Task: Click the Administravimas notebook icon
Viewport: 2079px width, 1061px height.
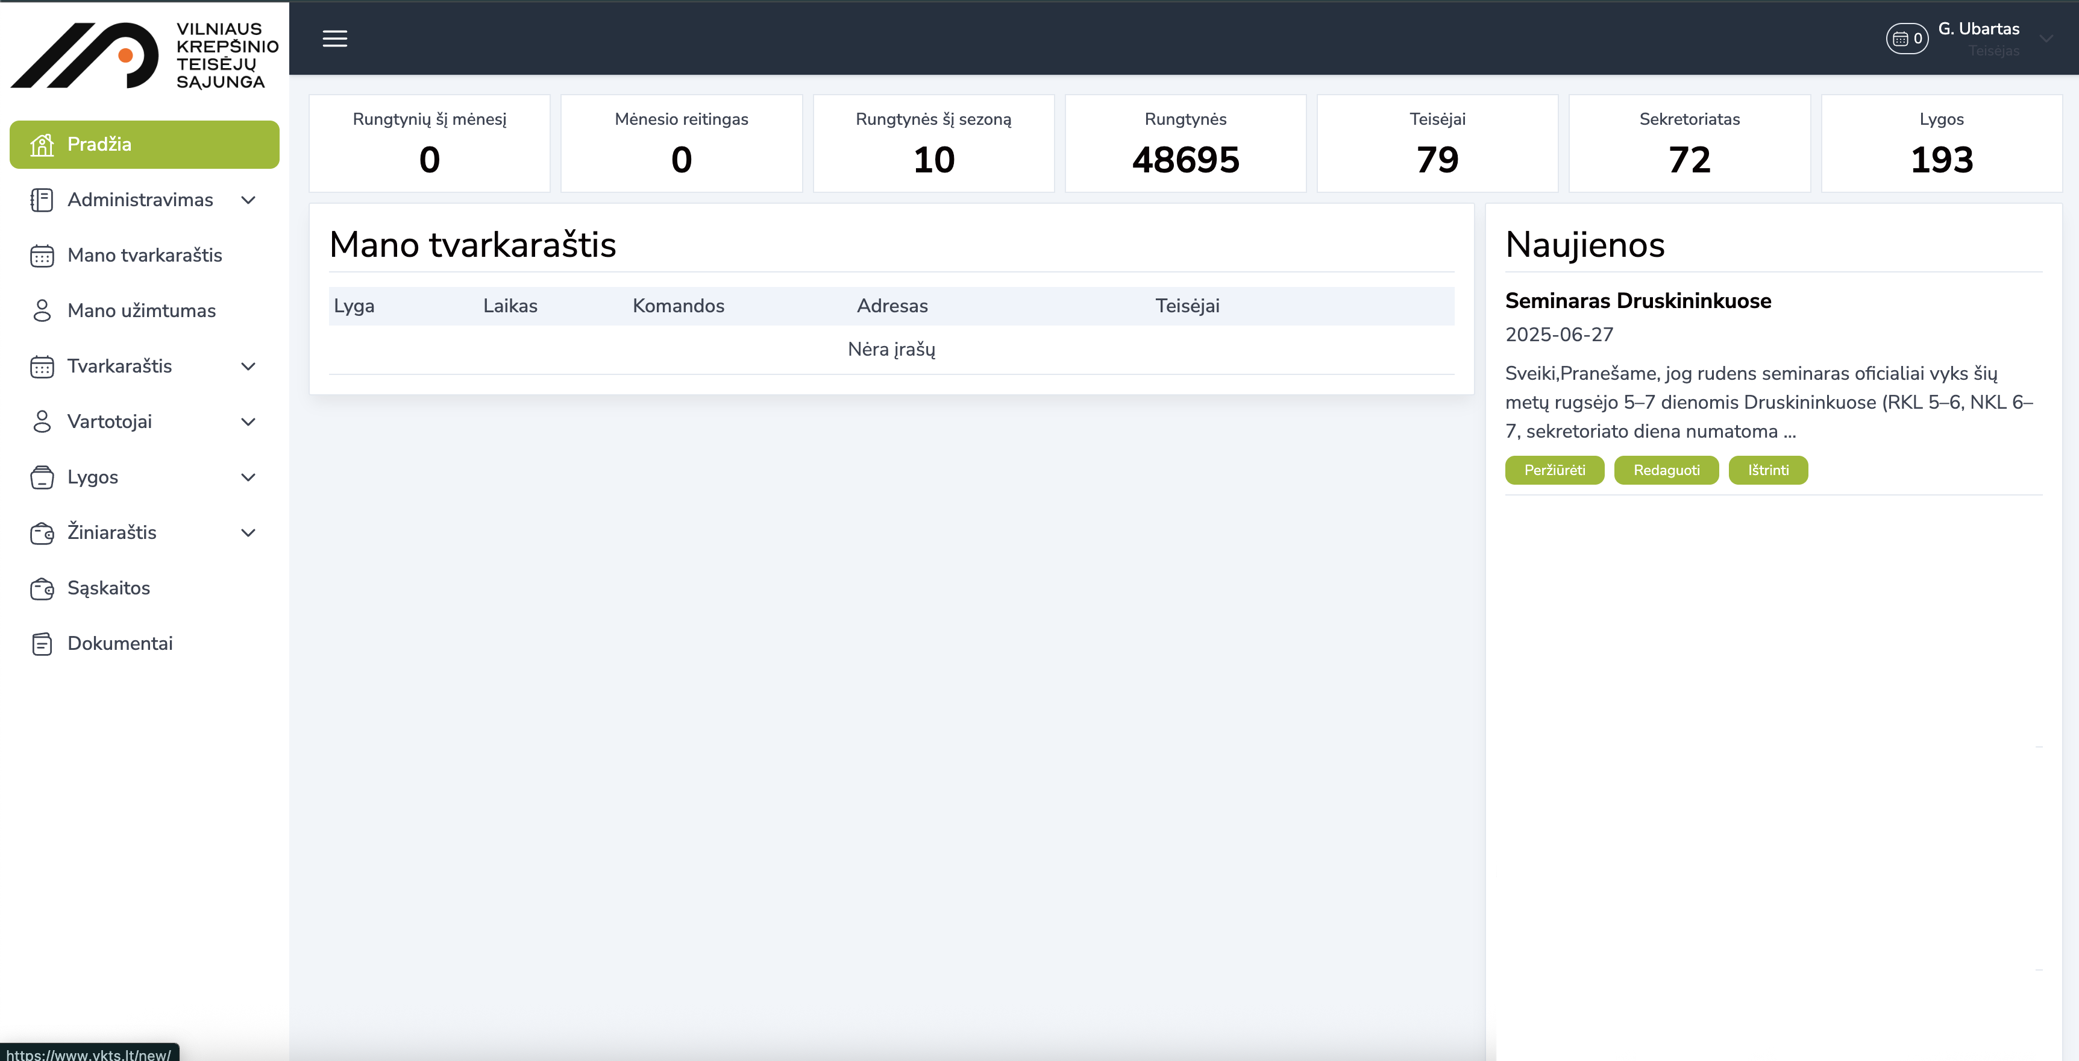Action: coord(42,200)
